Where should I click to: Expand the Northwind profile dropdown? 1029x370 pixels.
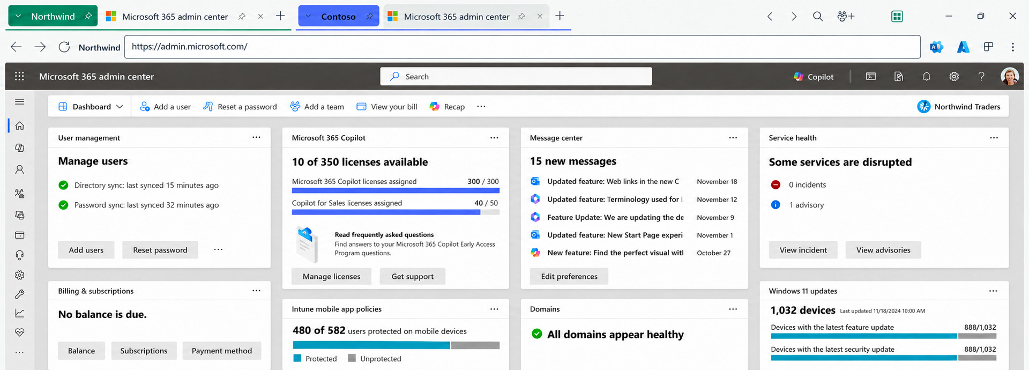point(18,16)
